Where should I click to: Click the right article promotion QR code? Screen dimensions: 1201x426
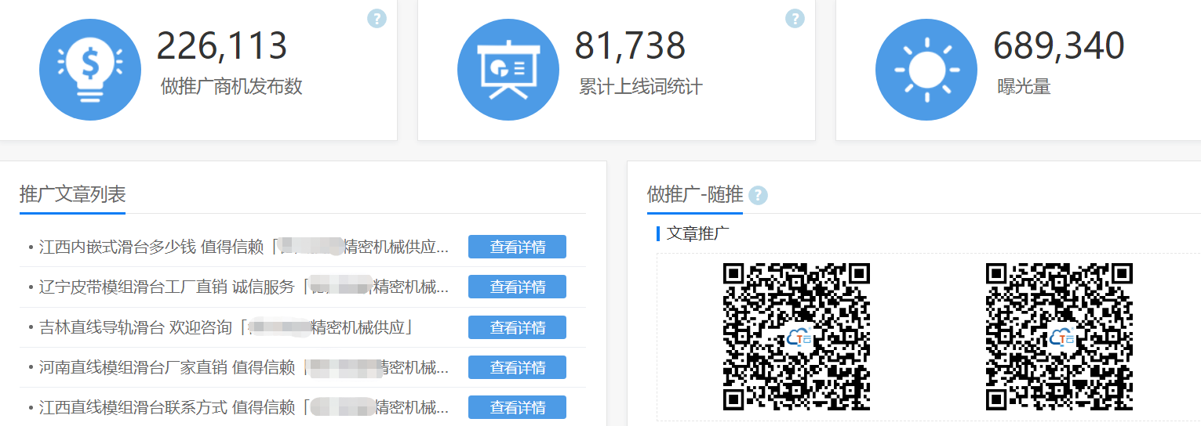coord(1059,337)
